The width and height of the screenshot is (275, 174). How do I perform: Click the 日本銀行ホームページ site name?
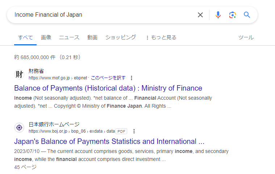point(54,124)
